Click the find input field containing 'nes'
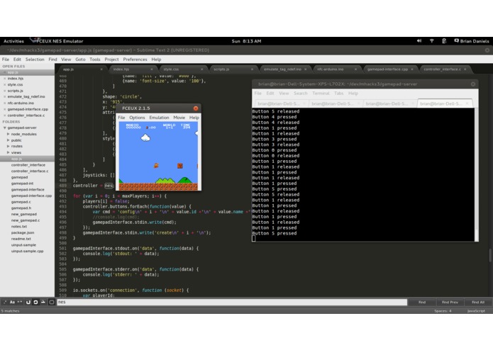The height and width of the screenshot is (350, 493). coord(232,302)
